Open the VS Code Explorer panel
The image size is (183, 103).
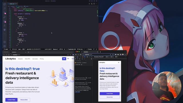(x=5, y=4)
